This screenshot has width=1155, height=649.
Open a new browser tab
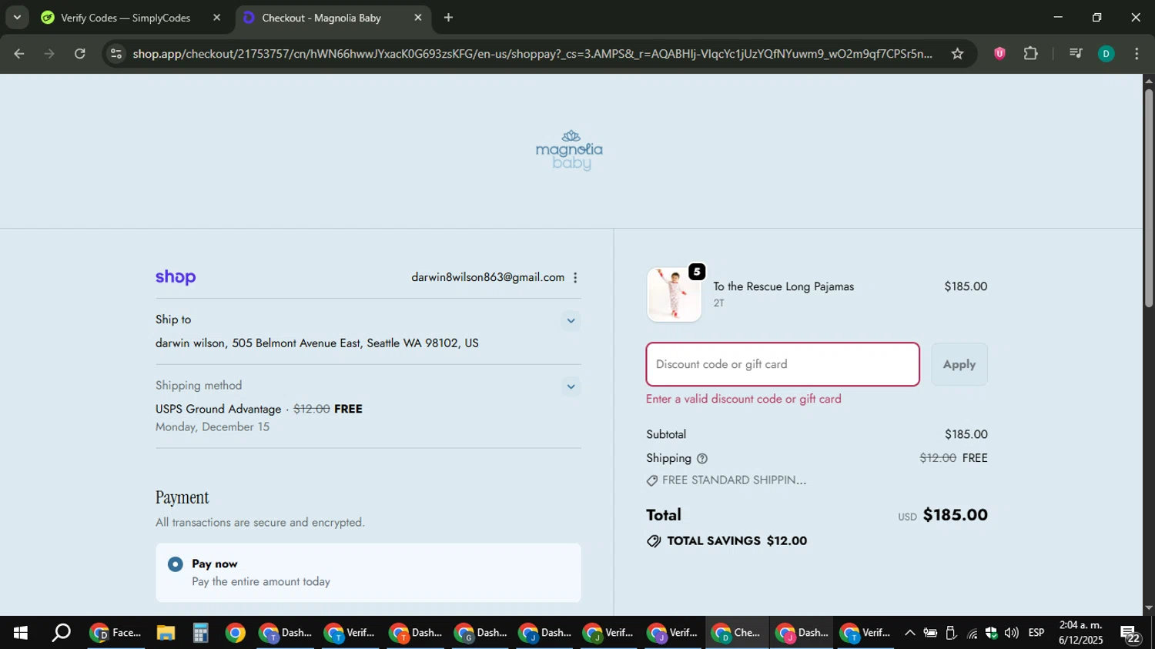pos(448,18)
